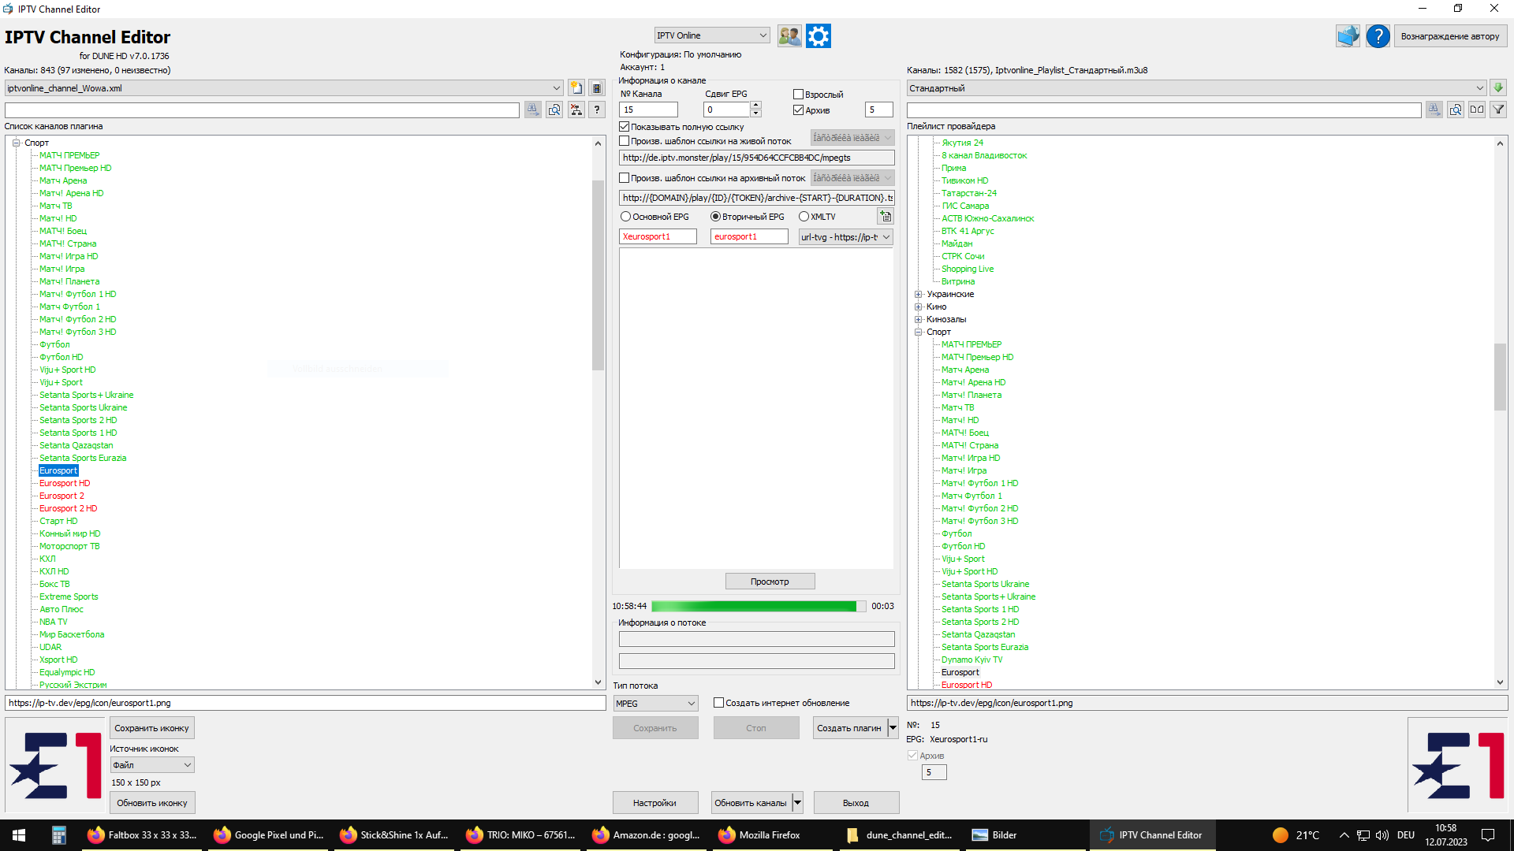The width and height of the screenshot is (1514, 851).
Task: Open plugin settings blue gear icon
Action: pyautogui.click(x=819, y=35)
